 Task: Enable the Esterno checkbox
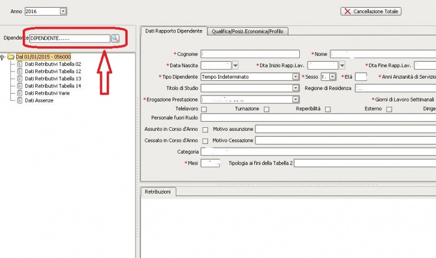[x=389, y=109]
